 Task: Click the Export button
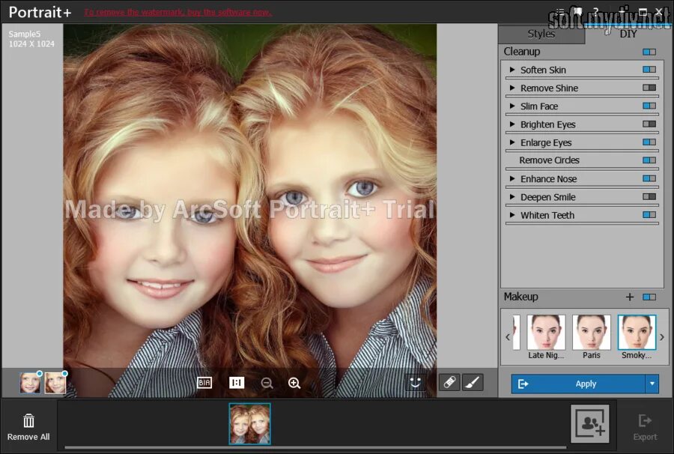645,428
